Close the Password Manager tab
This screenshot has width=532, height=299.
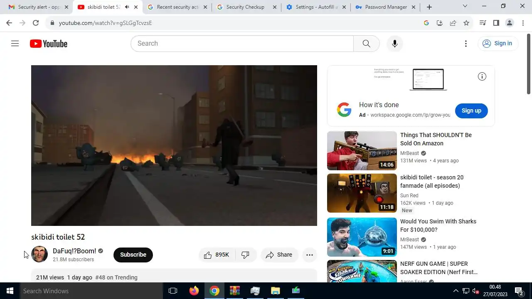(413, 7)
